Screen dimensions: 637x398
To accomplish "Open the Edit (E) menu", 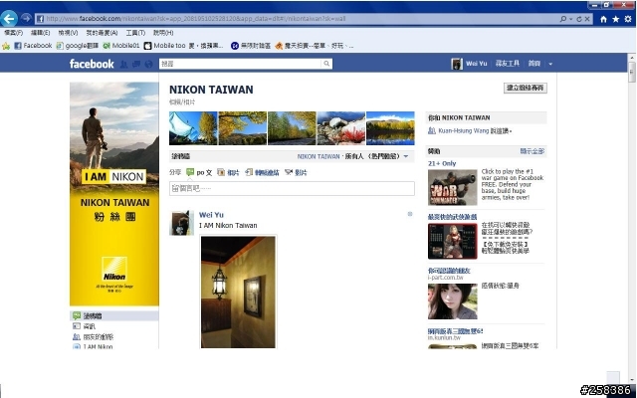I will [40, 33].
